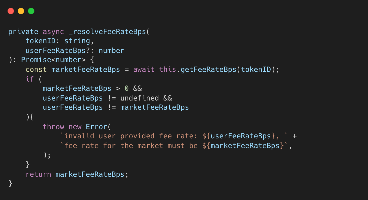Click throw in the throw new Error line

53,127
